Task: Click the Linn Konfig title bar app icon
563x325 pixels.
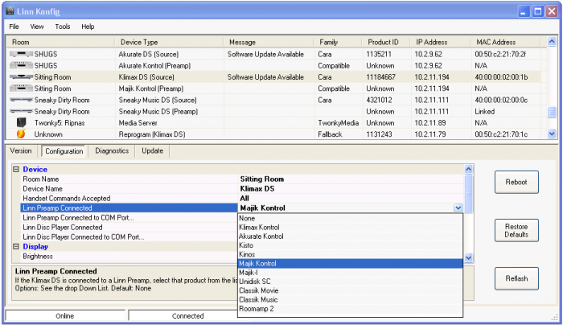Action: pos(10,11)
